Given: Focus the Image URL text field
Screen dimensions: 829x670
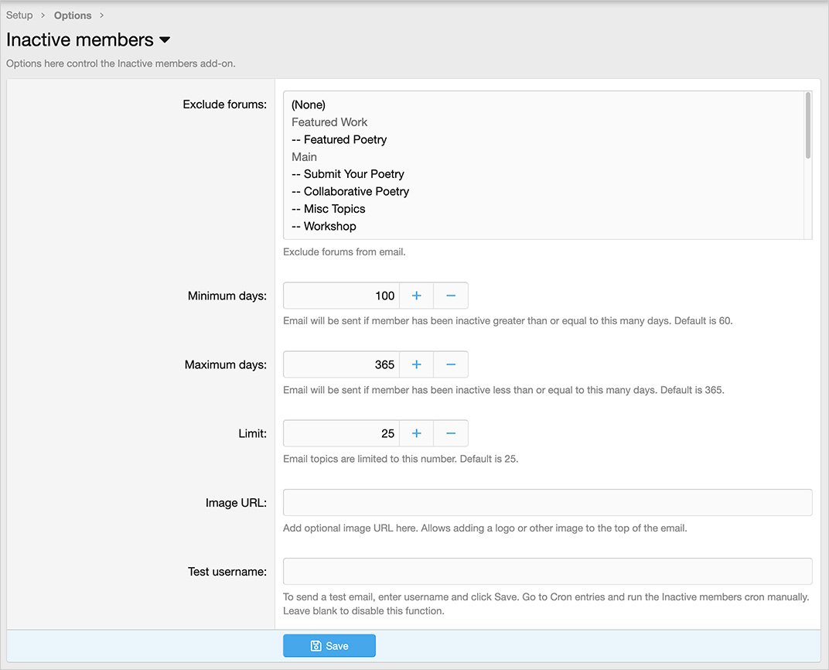Looking at the screenshot, I should coord(548,502).
